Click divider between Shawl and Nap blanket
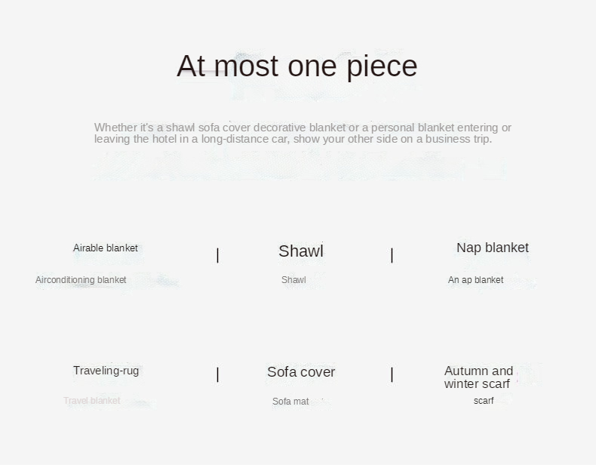Viewport: 596px width, 471px height. coord(392,255)
